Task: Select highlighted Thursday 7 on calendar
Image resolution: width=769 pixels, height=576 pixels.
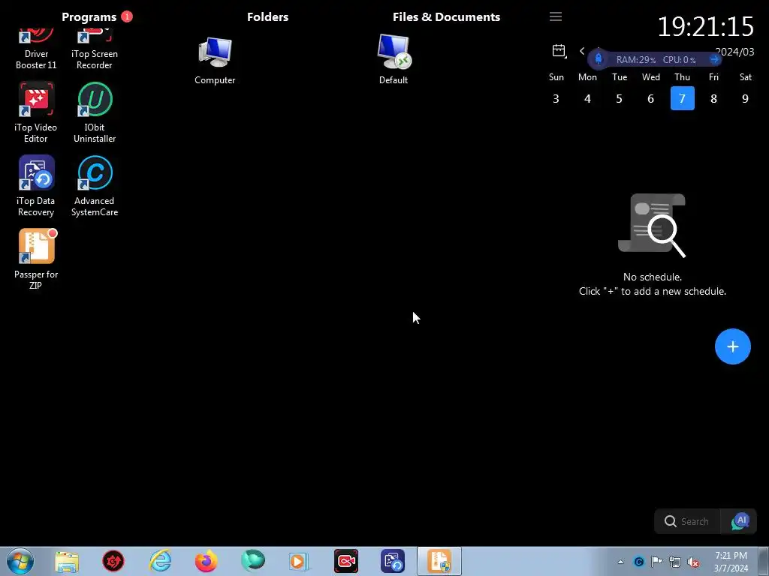Action: [682, 98]
